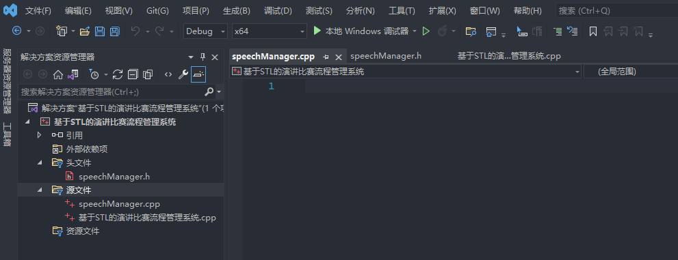Open the Undo history dropdown arrow
This screenshot has height=260, width=678.
[148, 31]
